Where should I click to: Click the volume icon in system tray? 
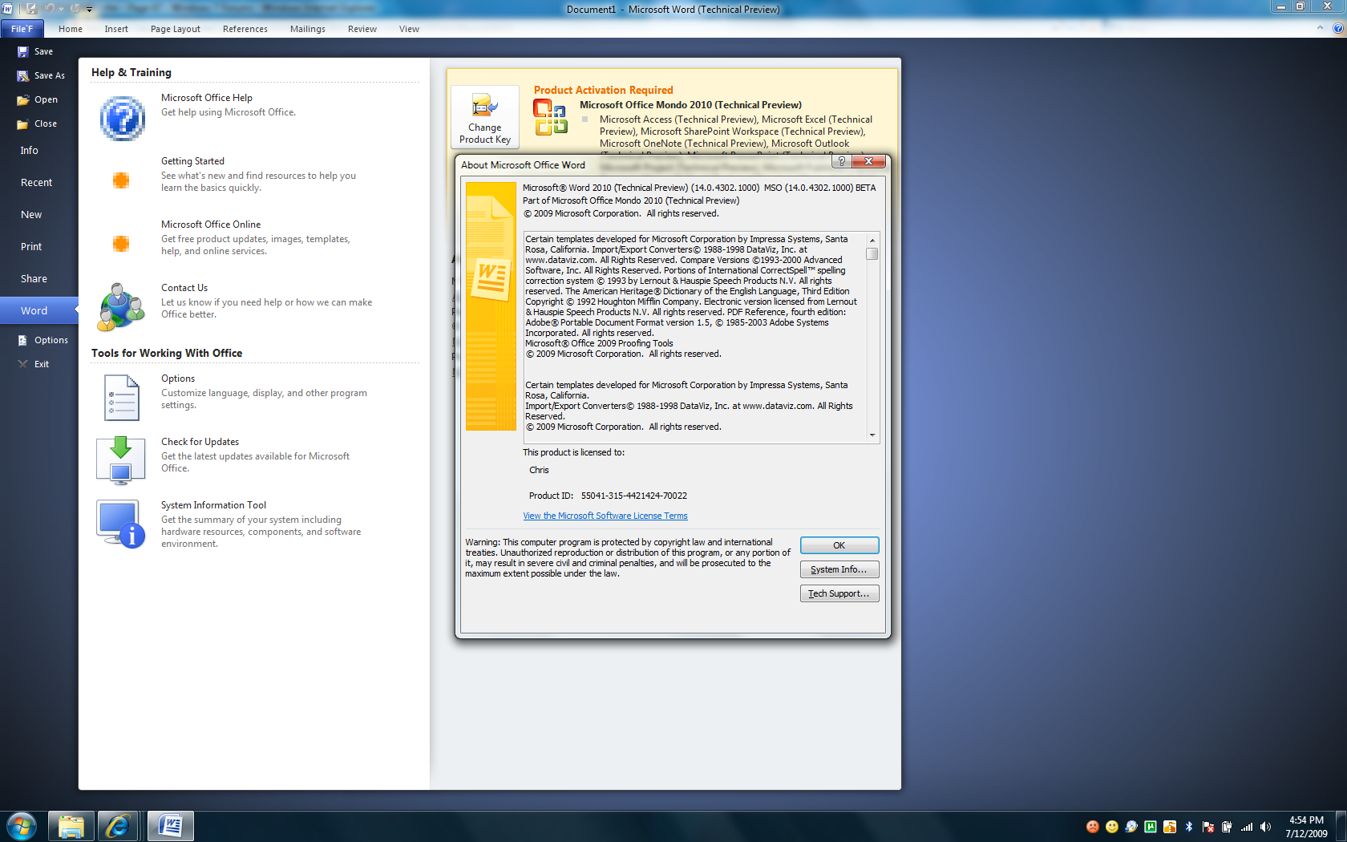coord(1265,827)
